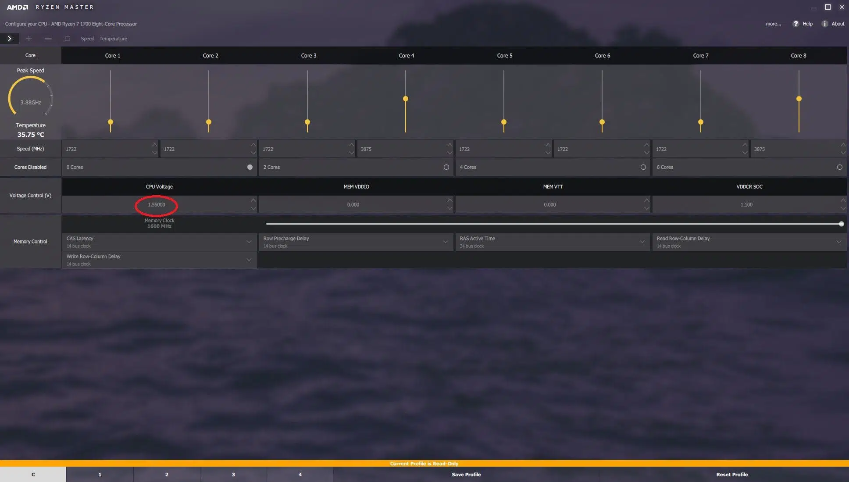Switch to profile tab 4
This screenshot has height=482, width=849.
(x=300, y=475)
